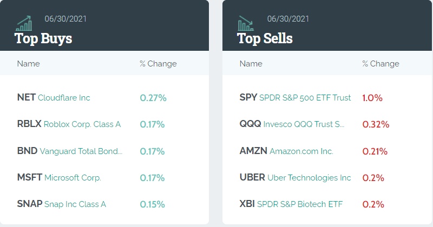Open the MSFT Microsoft Corp. link
The height and width of the screenshot is (227, 433).
click(59, 177)
